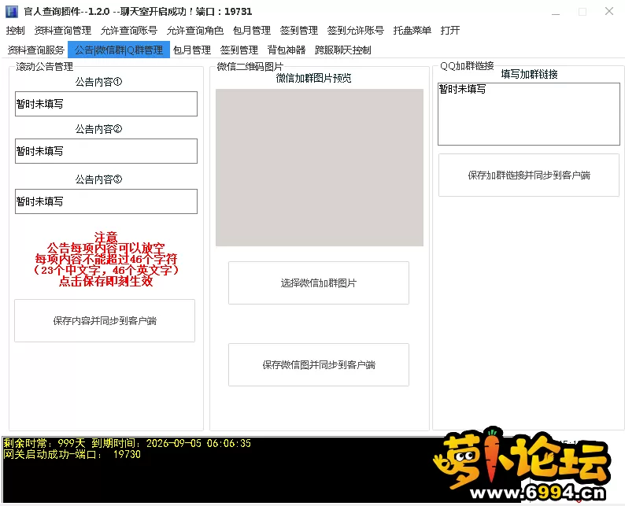Click the 微信二维码图片 group label
Image resolution: width=625 pixels, height=506 pixels.
(x=250, y=67)
